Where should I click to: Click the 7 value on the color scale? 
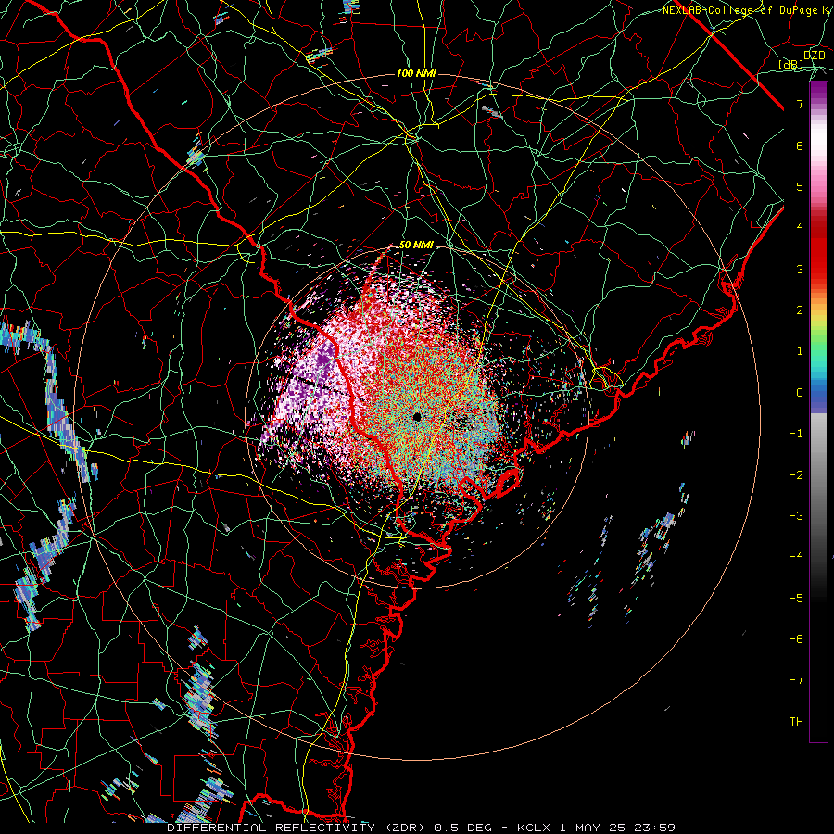coord(800,104)
